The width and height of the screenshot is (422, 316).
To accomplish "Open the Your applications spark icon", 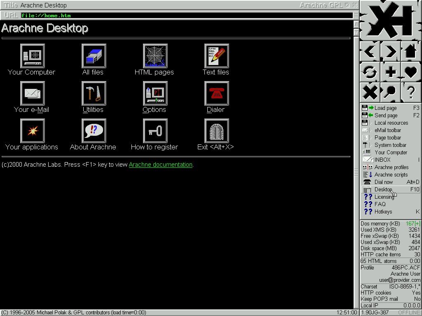I will (32, 131).
